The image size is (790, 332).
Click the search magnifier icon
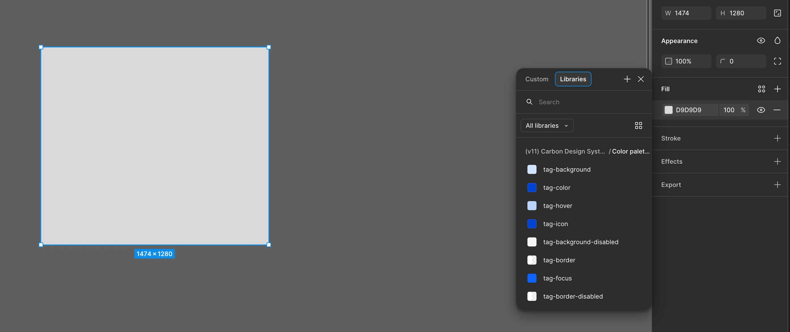click(x=529, y=102)
